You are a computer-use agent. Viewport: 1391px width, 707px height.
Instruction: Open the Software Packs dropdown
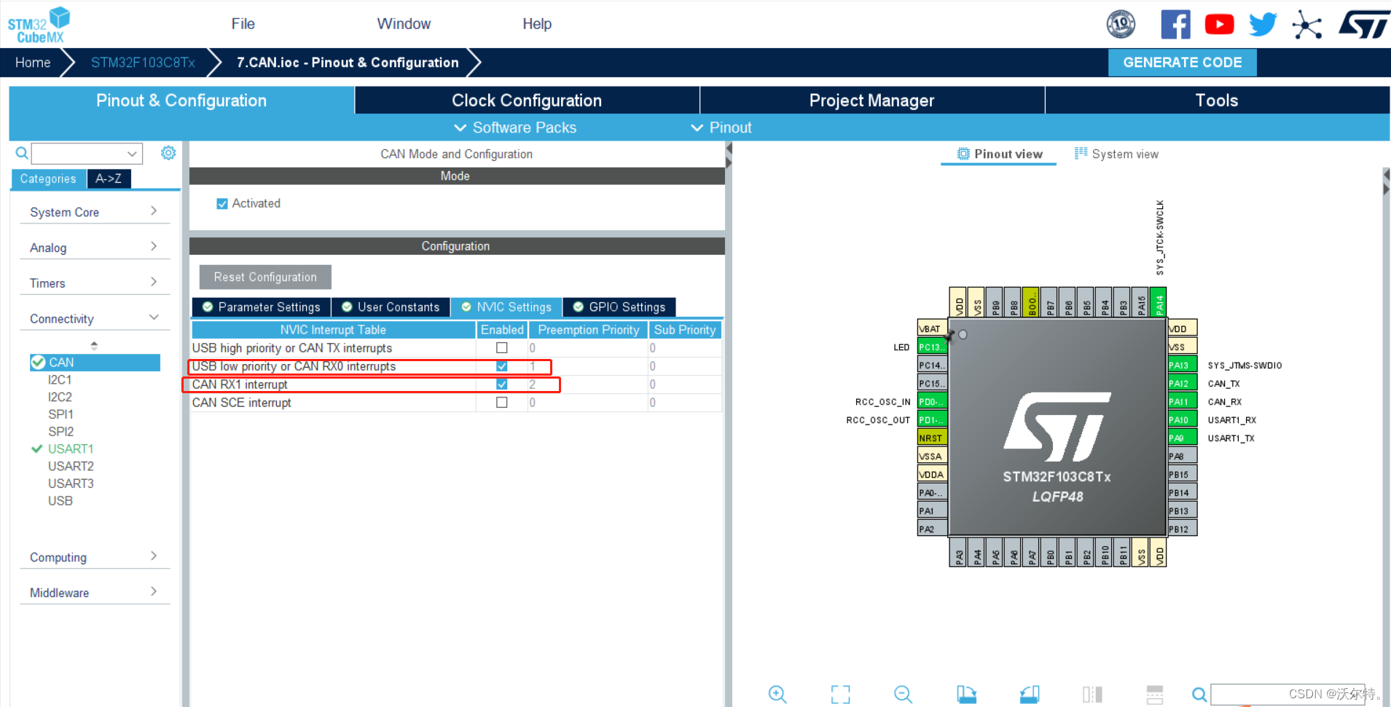pos(515,127)
